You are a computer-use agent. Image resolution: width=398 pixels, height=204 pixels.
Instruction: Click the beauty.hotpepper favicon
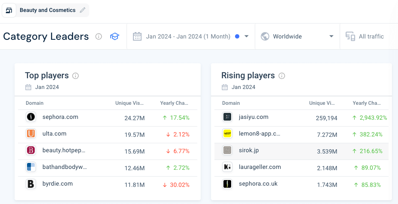(31, 151)
